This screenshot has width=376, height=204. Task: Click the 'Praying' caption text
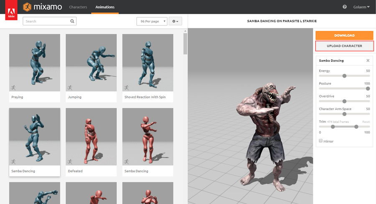tap(17, 97)
